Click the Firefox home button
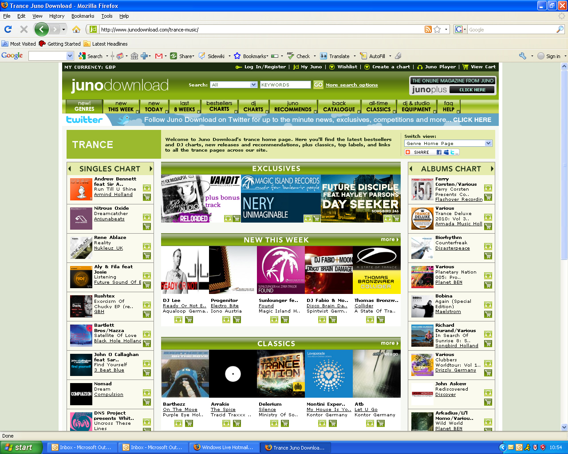568x454 pixels. point(76,30)
